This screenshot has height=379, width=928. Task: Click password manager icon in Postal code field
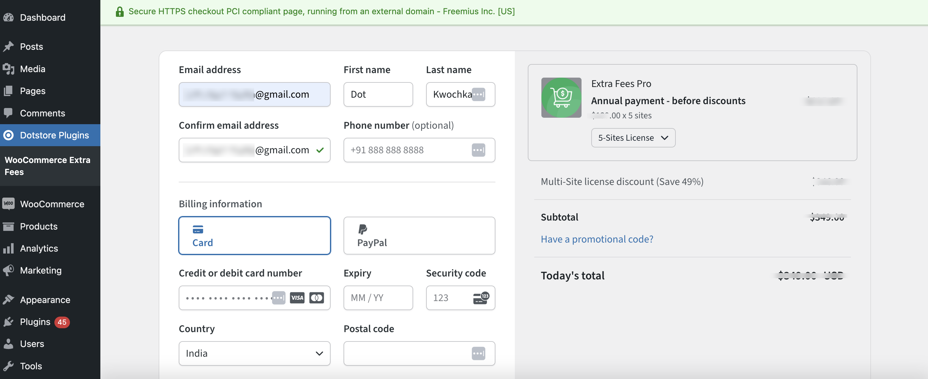[479, 353]
